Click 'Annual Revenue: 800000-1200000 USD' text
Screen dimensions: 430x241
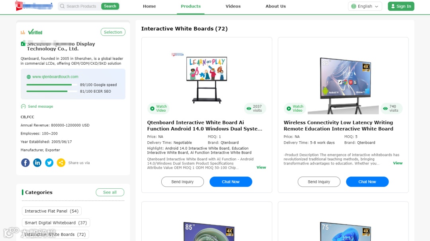click(55, 125)
